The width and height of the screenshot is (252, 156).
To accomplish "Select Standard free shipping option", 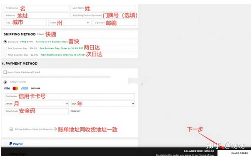I will point(5,41).
